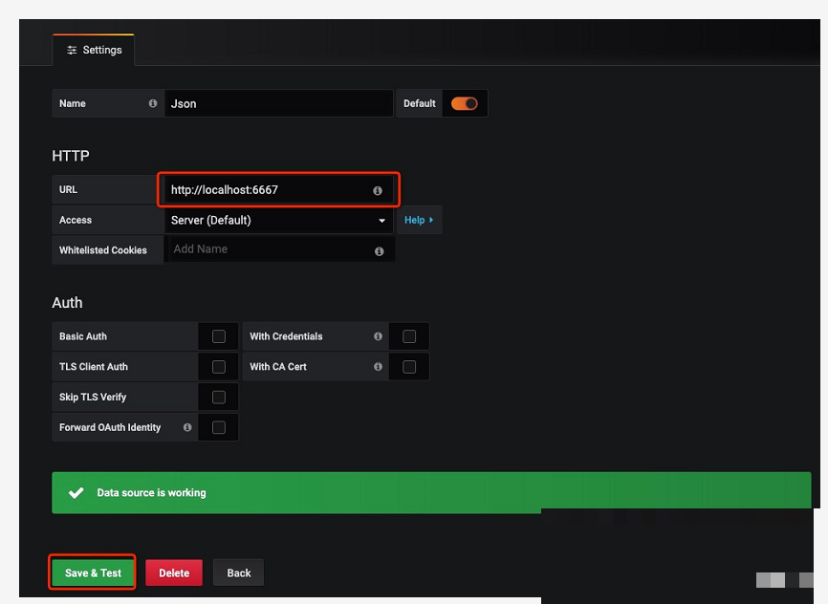The height and width of the screenshot is (604, 828).
Task: Enable the With CA Cert checkbox
Action: [408, 367]
